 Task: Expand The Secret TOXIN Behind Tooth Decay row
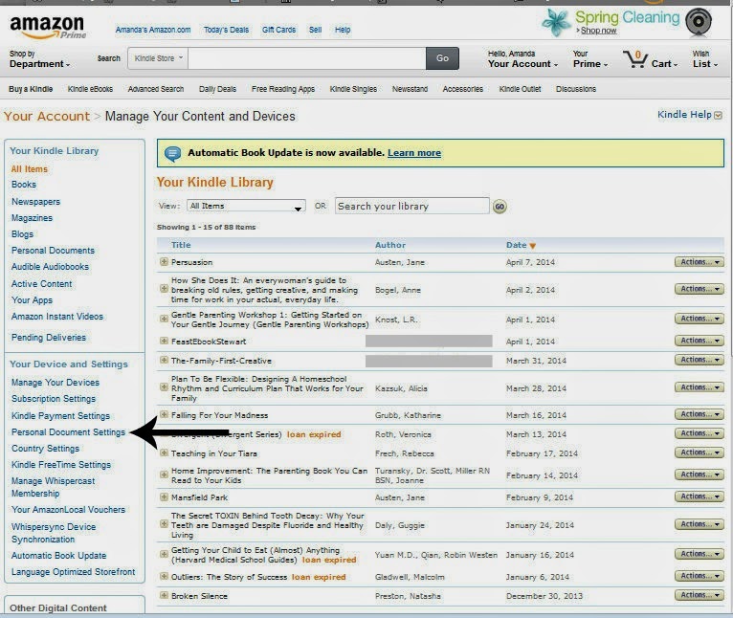tap(164, 524)
